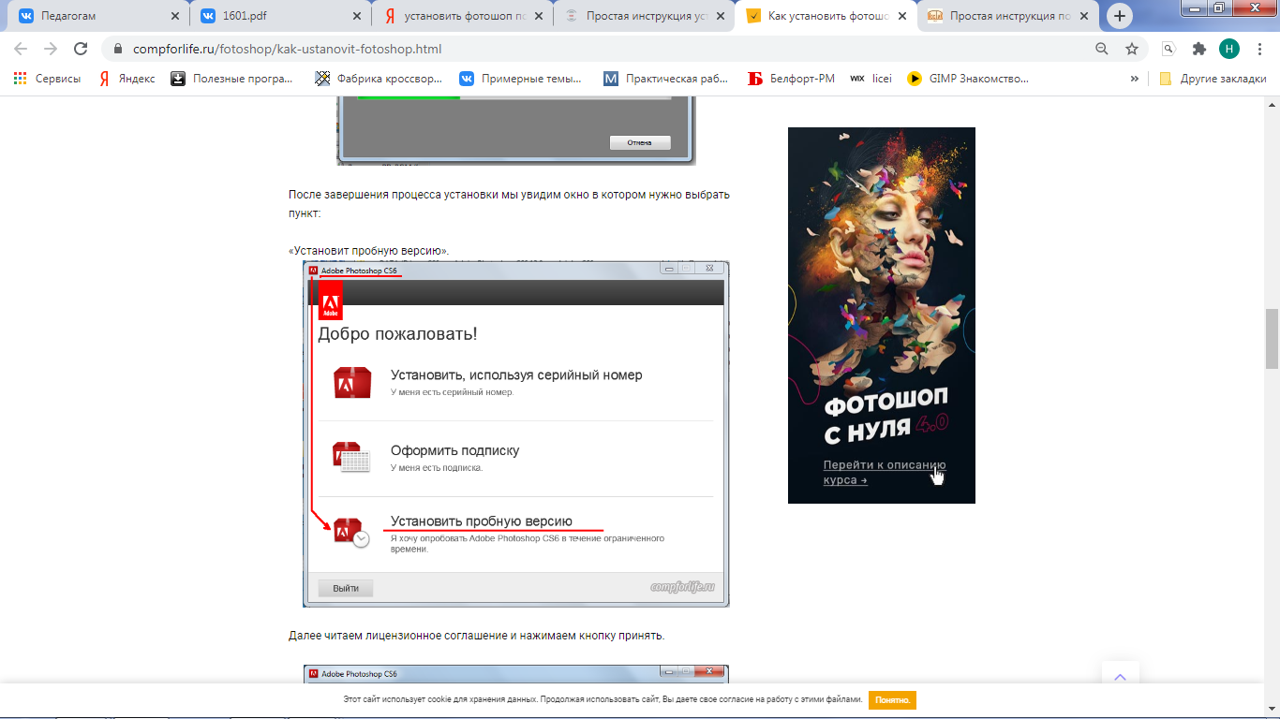Bookmark this page with star icon

[x=1132, y=49]
